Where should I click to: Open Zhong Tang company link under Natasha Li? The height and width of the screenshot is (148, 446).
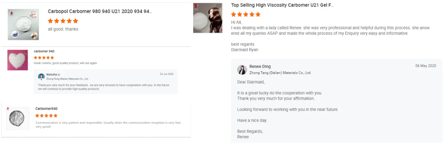click(x=67, y=79)
